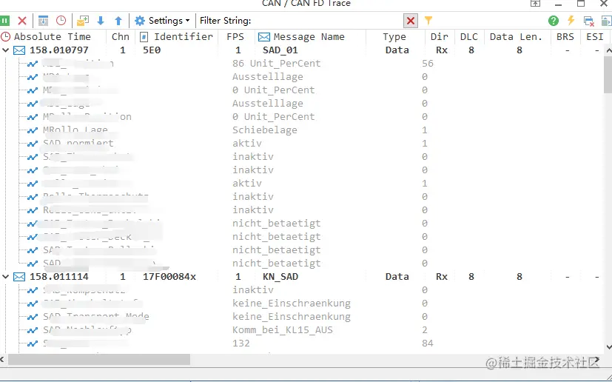Select the signal value 132
The height and width of the screenshot is (382, 612).
(x=241, y=344)
